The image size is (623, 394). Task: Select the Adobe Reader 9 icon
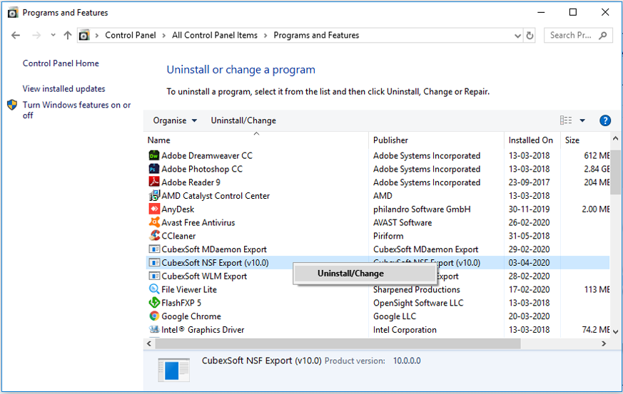tap(154, 182)
